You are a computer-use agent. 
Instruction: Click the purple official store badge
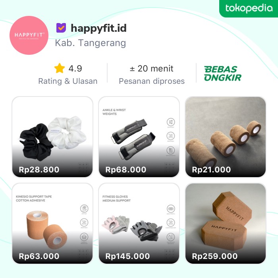click(x=61, y=28)
